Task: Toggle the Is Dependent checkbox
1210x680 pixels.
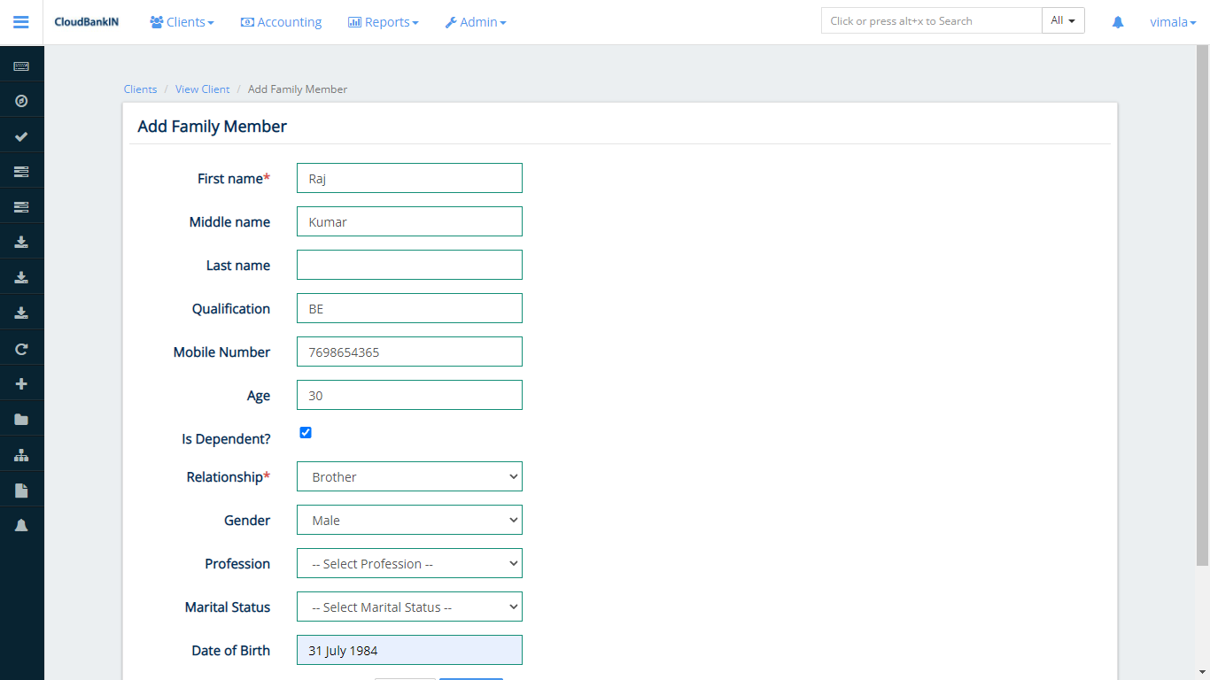Action: click(306, 433)
